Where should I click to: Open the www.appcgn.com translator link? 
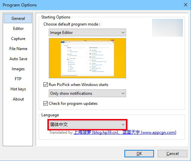tap(149, 132)
